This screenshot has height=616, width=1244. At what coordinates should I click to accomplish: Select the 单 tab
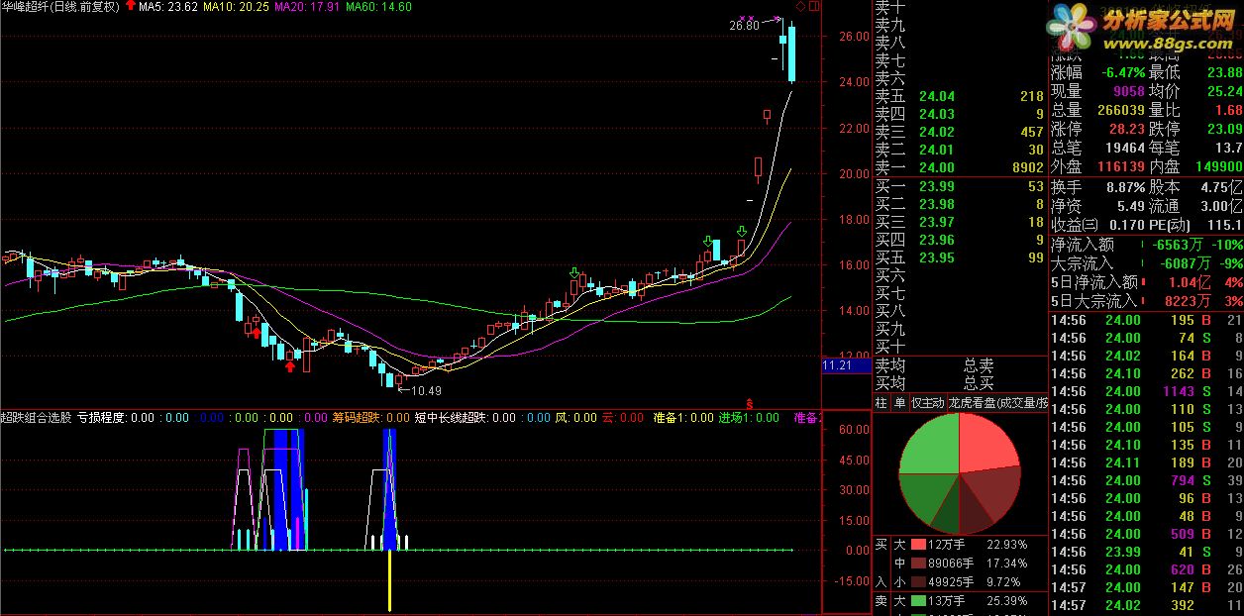[899, 403]
